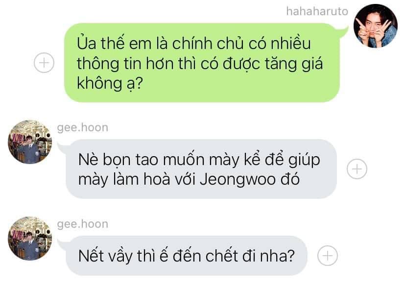Click the 'không ạ?' line in green bubble
This screenshot has height=287, width=405.
pyautogui.click(x=110, y=83)
